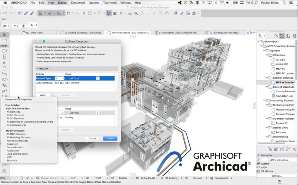Select the Beam tool in the Design toolbox

(5, 74)
